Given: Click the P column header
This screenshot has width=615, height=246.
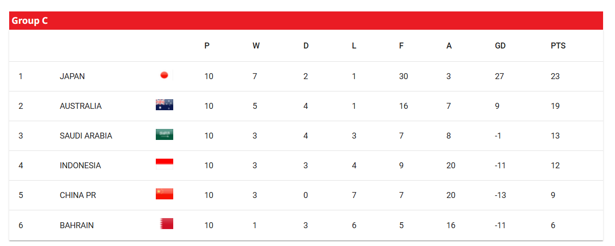Looking at the screenshot, I should pyautogui.click(x=207, y=46).
